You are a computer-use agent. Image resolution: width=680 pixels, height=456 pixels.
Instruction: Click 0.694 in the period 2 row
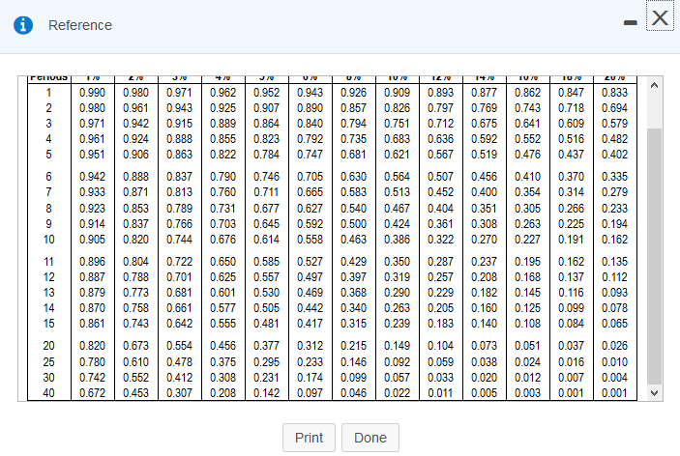pos(614,108)
